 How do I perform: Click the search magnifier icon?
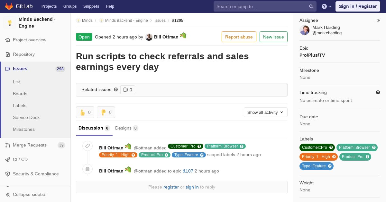tap(311, 6)
